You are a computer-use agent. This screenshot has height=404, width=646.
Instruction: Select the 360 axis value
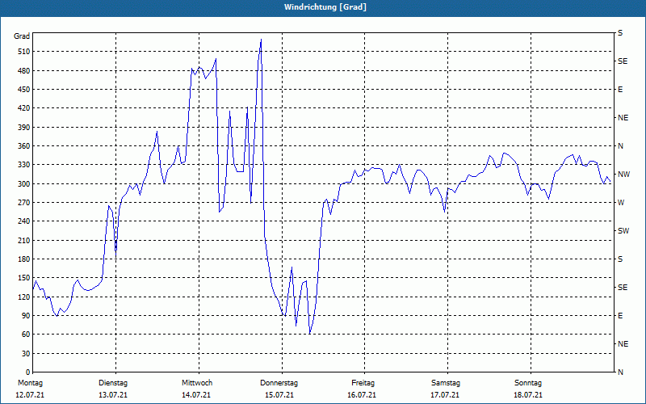tap(24, 146)
